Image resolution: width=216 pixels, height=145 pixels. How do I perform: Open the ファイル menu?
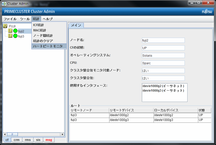[x=10, y=19]
